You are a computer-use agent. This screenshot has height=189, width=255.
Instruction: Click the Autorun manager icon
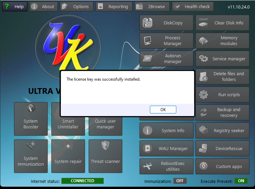pyautogui.click(x=148, y=59)
